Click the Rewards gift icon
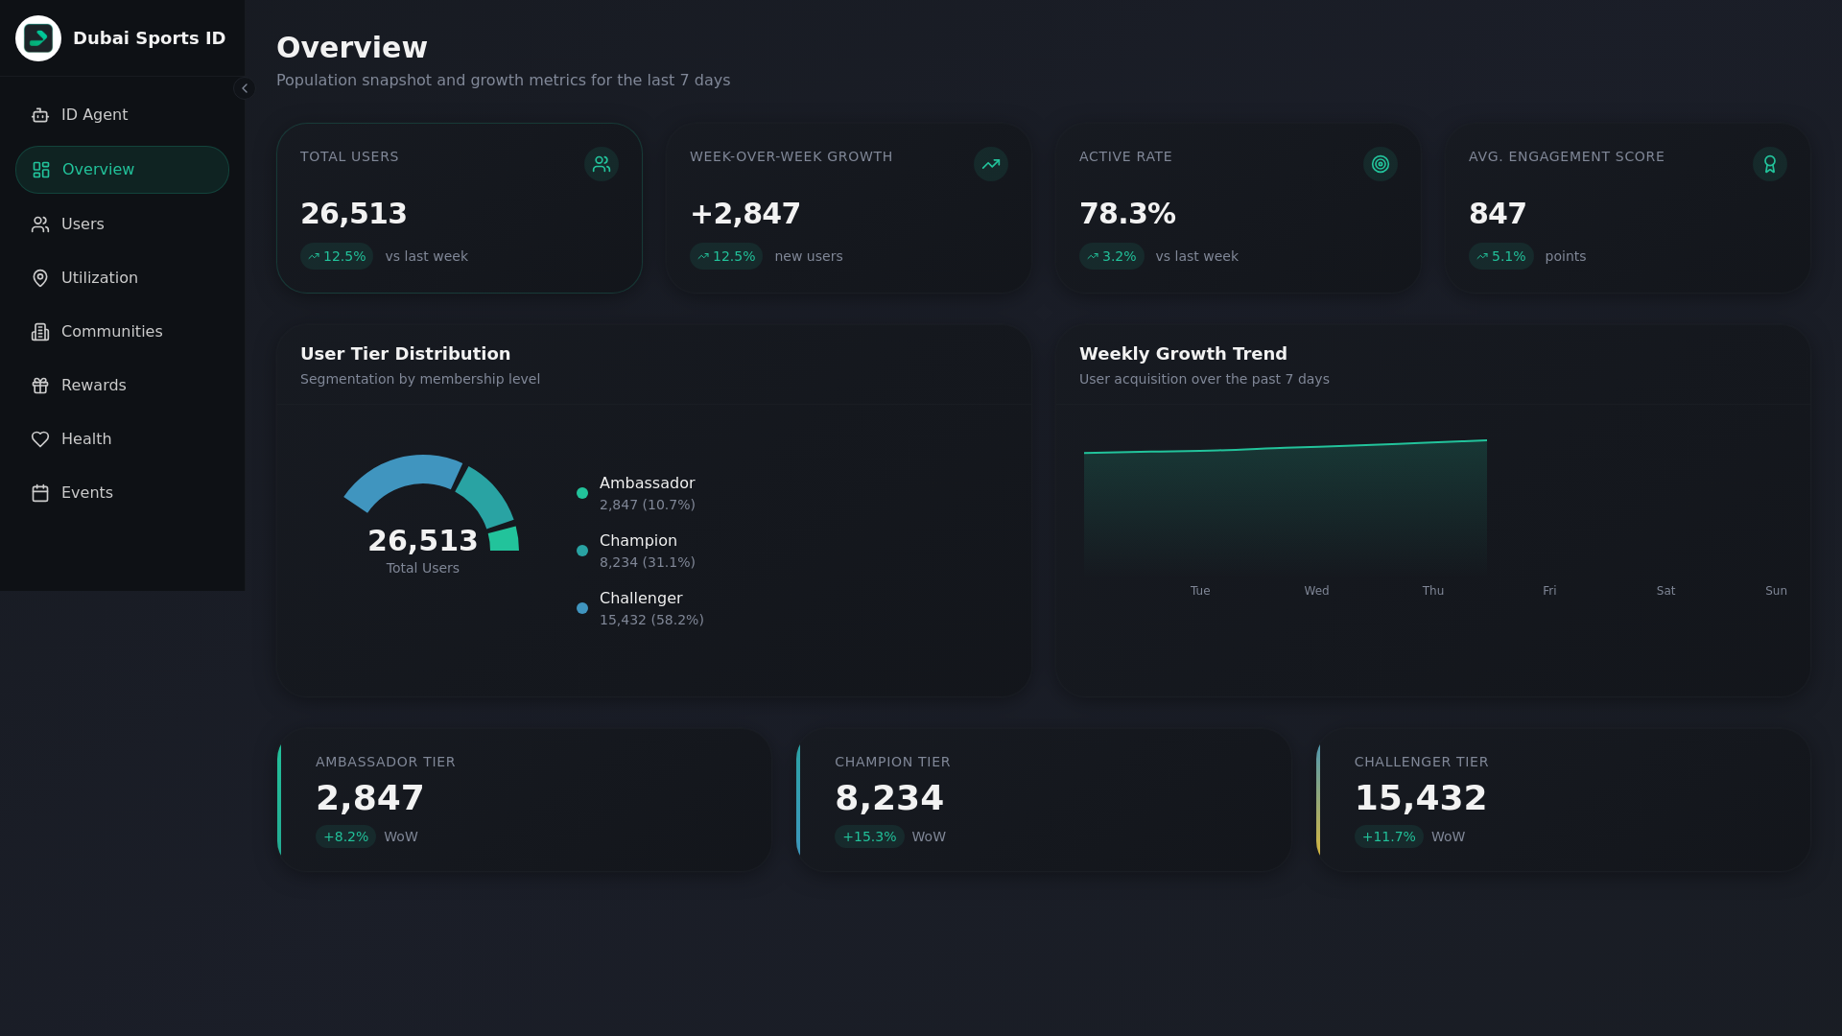Viewport: 1842px width, 1036px height. (x=40, y=386)
